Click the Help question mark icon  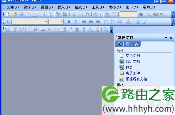coord(141,14)
